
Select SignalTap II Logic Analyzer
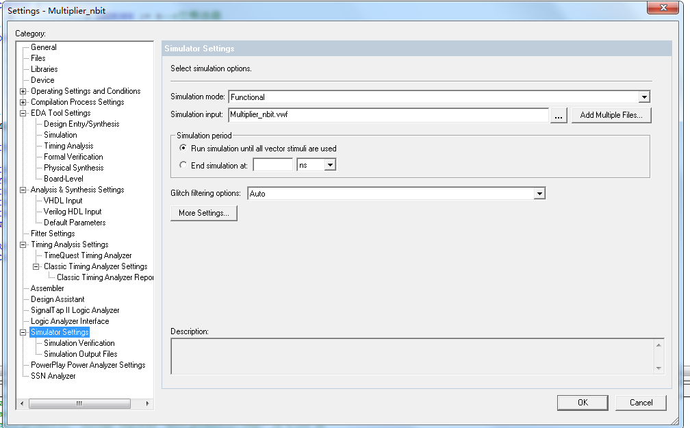(75, 310)
